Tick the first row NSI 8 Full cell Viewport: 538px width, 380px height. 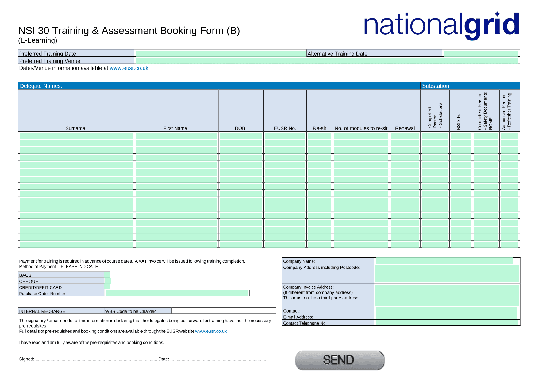click(x=461, y=135)
